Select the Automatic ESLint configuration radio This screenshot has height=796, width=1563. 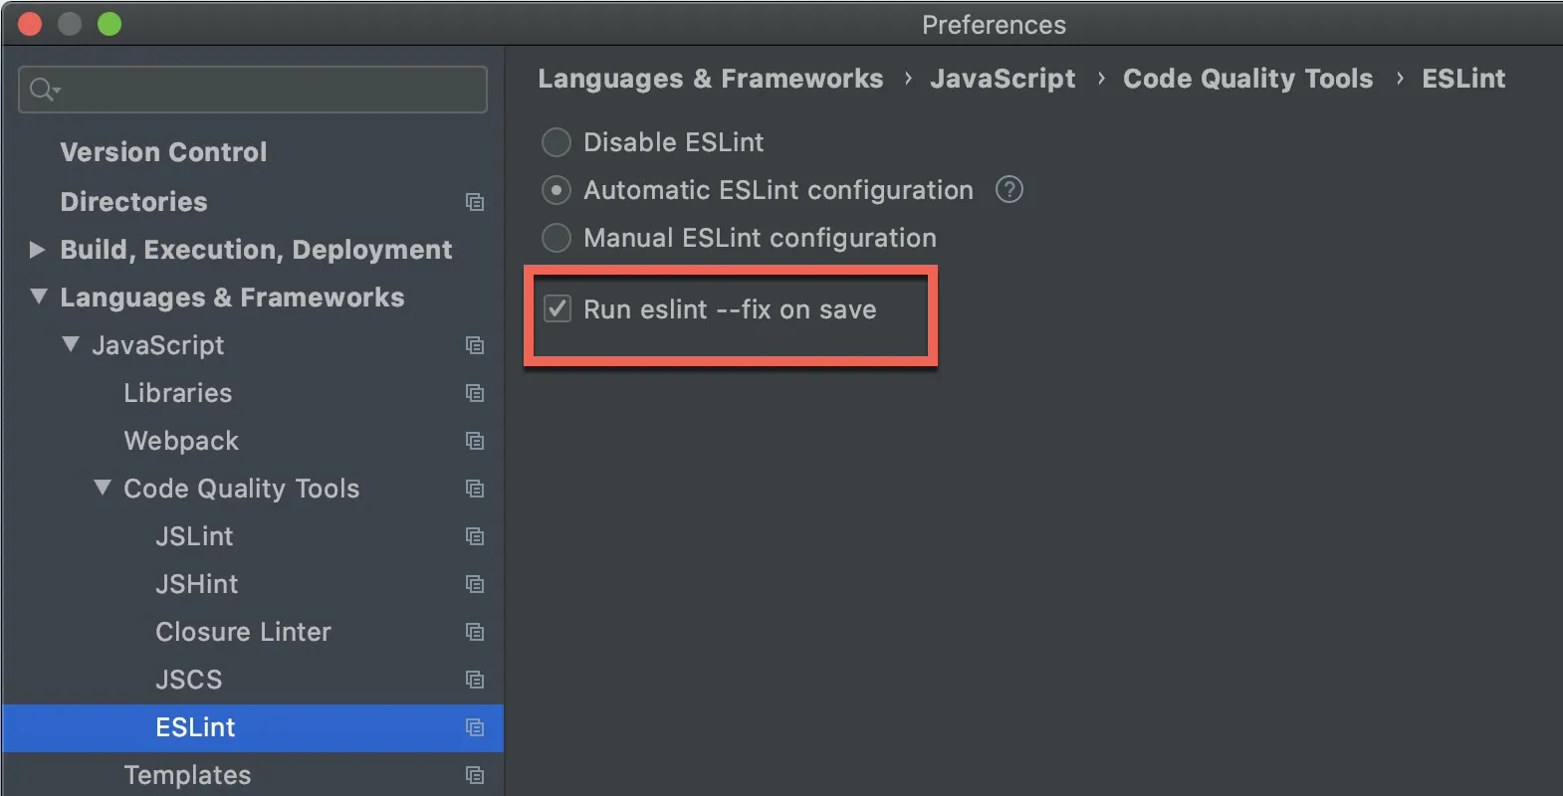[x=556, y=190]
